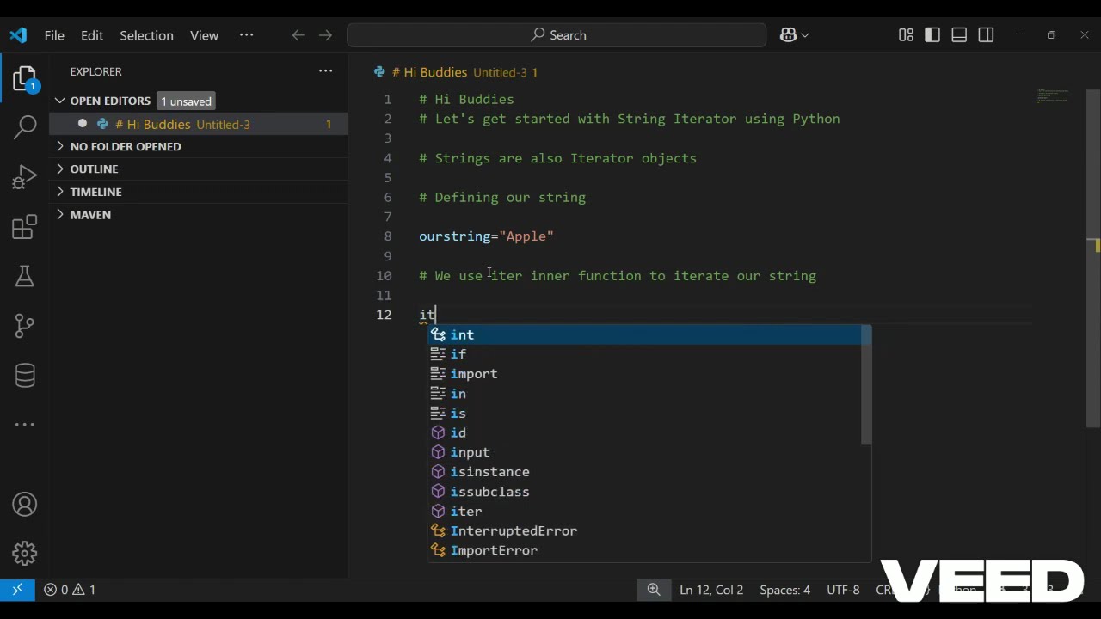Choose the int suggestion

pos(649,334)
